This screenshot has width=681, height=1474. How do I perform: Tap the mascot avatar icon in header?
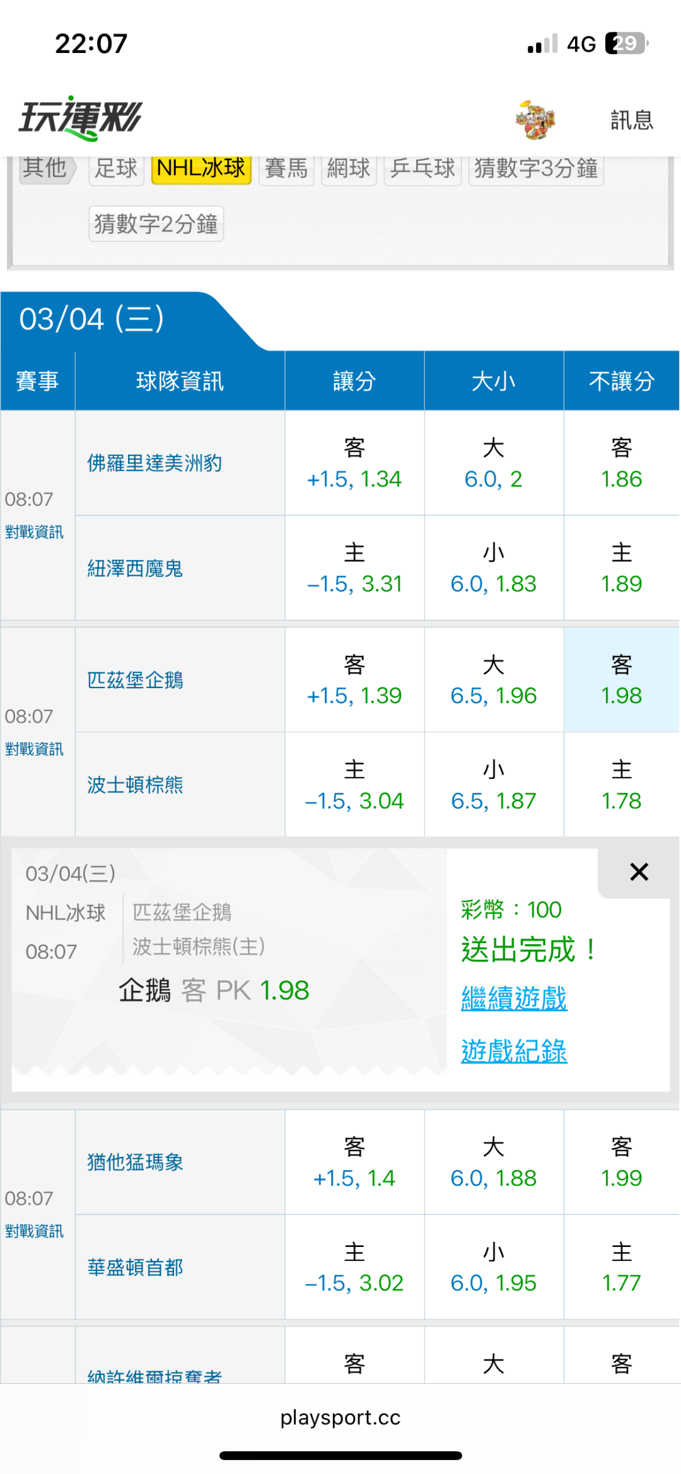pos(535,119)
